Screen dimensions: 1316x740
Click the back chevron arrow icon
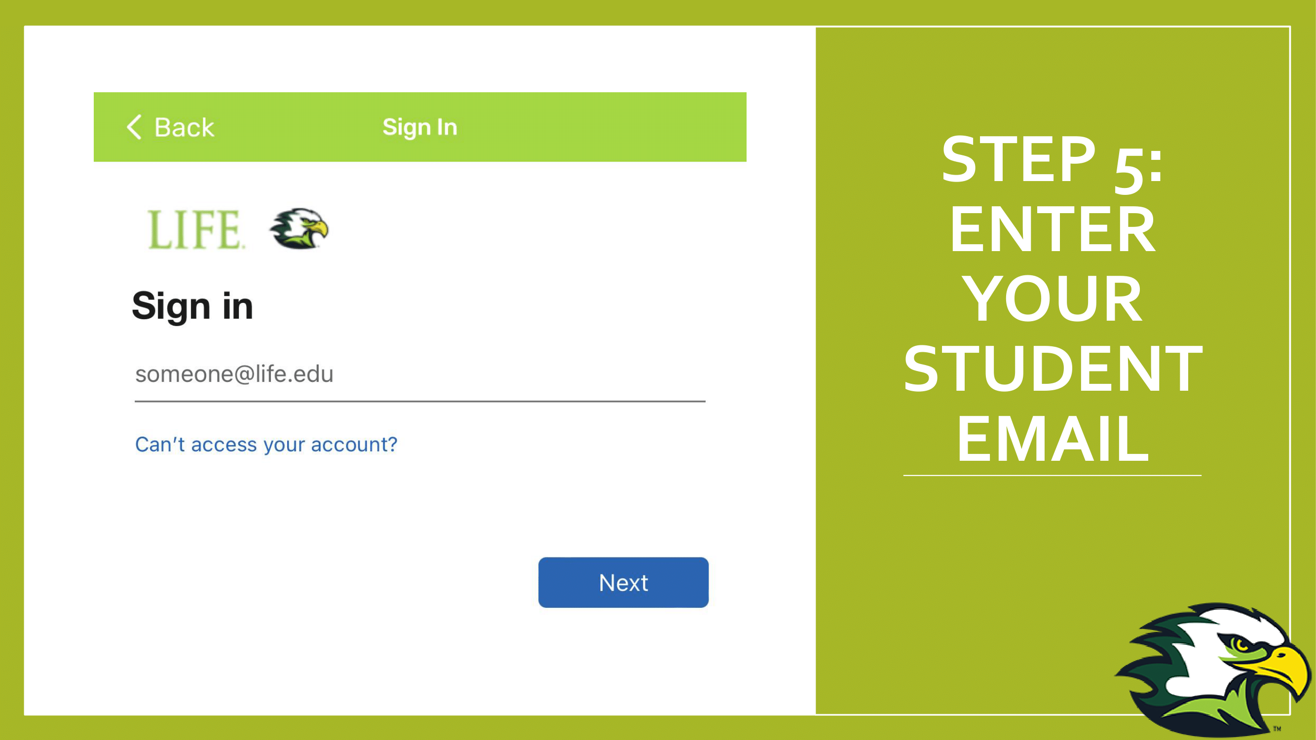click(x=134, y=127)
